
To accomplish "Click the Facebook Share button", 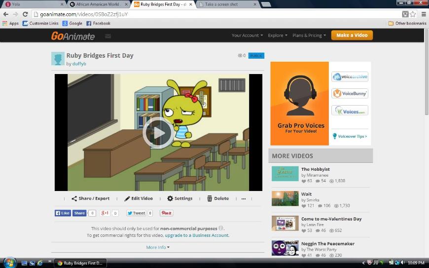I will (79, 213).
